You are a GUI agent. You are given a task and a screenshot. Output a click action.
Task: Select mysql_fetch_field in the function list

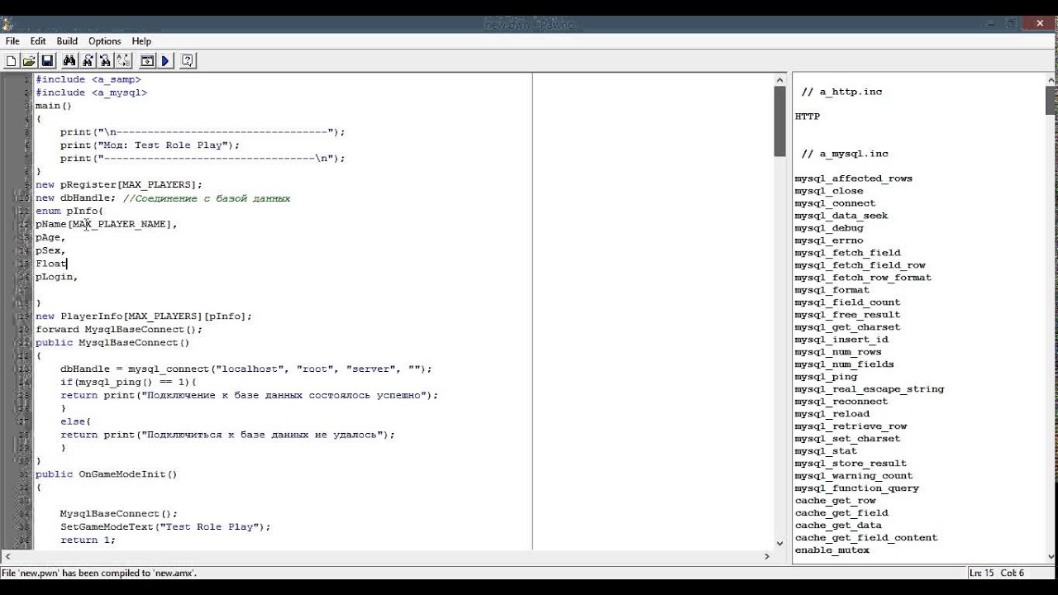(x=847, y=253)
